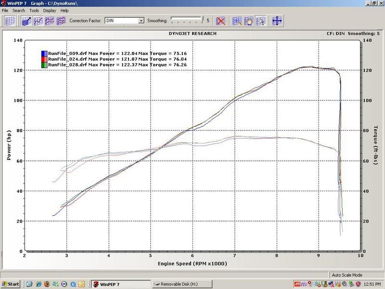Image resolution: width=385 pixels, height=289 pixels.
Task: Open the Display menu
Action: [x=50, y=11]
